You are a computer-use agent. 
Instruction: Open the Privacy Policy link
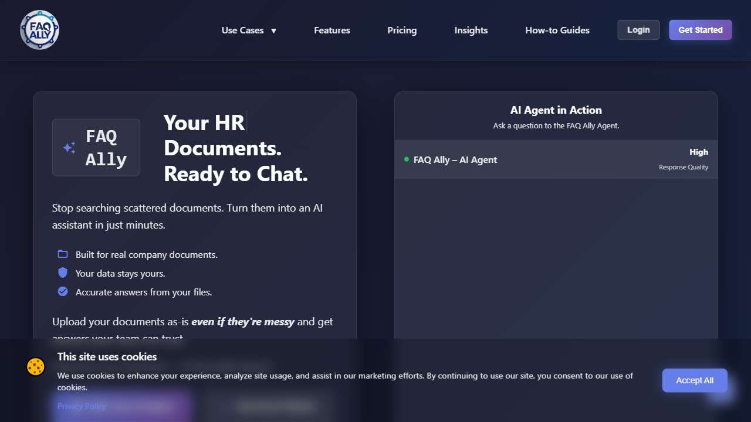[82, 406]
